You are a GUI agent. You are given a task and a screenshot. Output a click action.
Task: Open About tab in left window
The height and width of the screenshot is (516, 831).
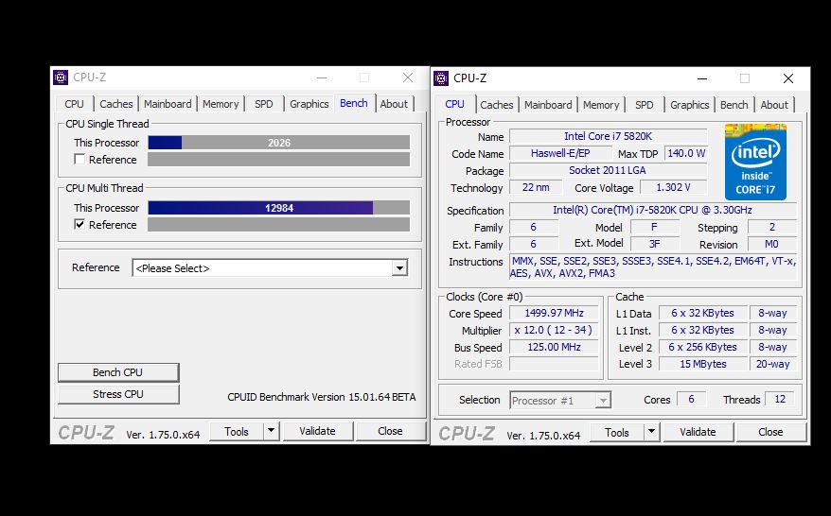click(x=394, y=104)
